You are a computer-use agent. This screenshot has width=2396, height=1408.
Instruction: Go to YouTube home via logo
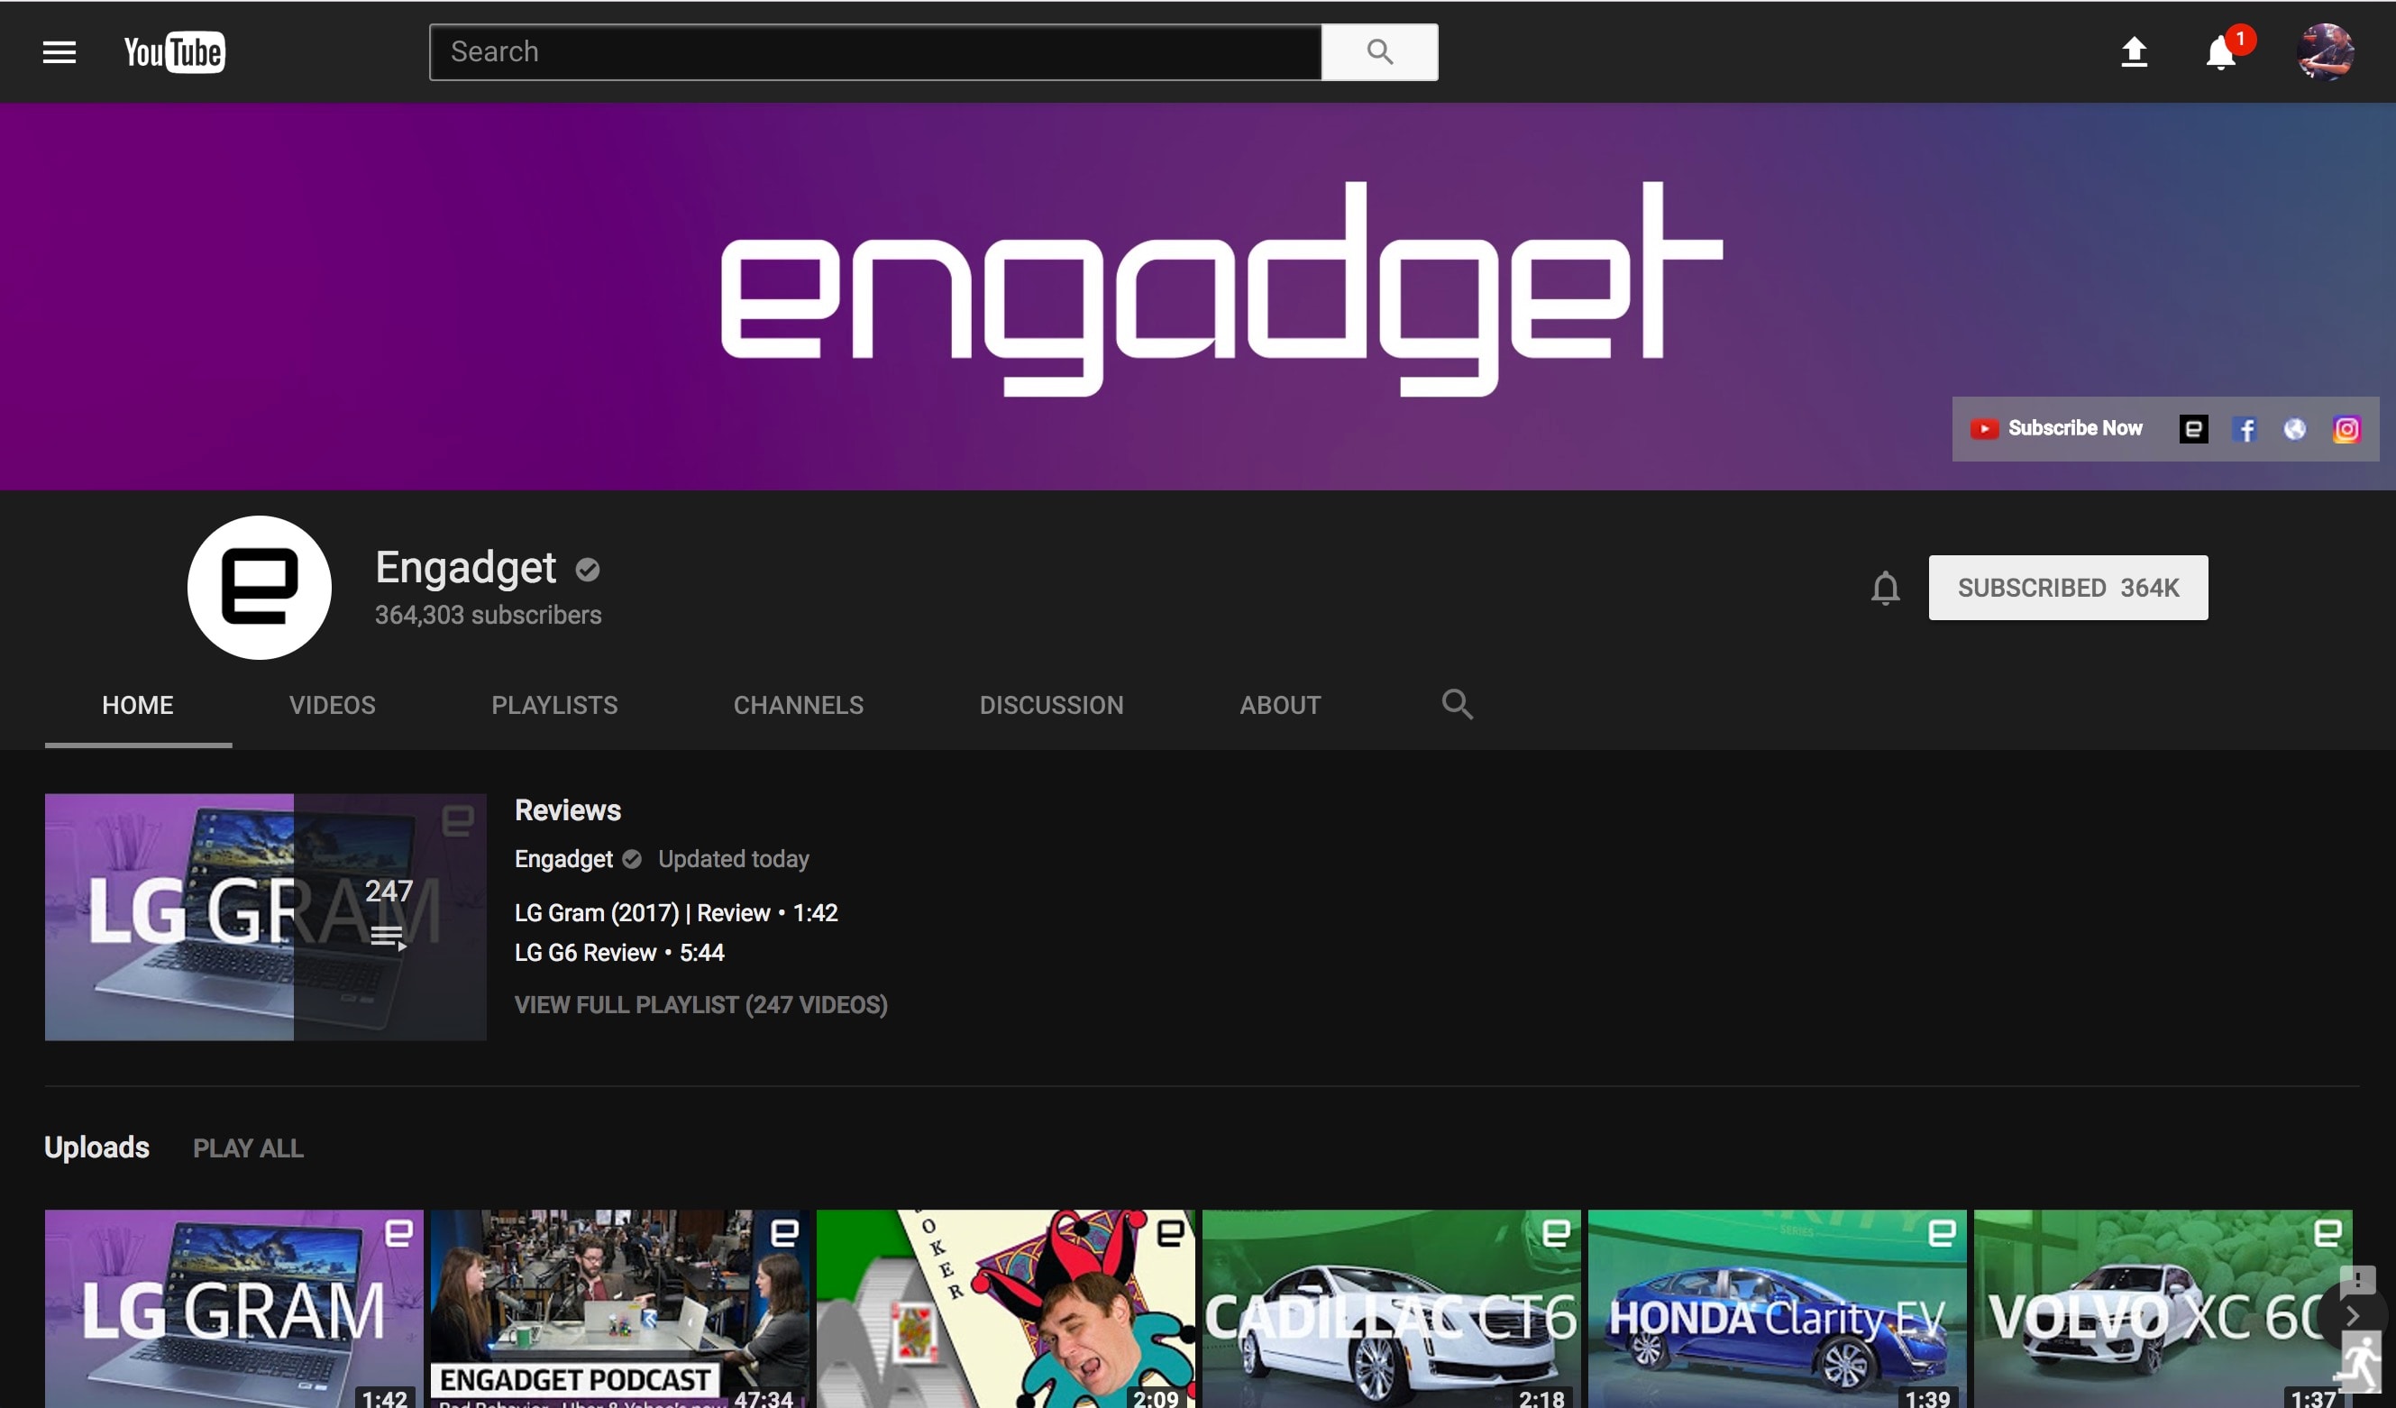pos(175,52)
